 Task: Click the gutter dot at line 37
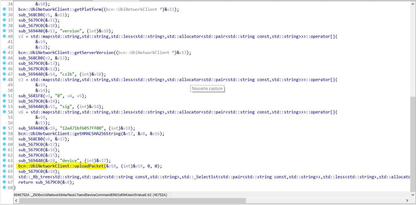coord(4,20)
